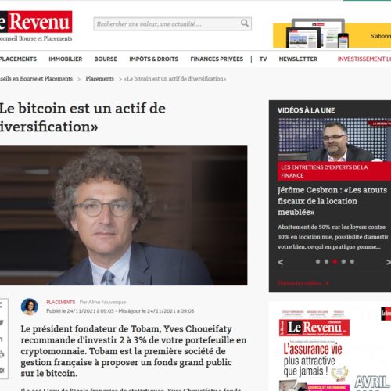Open Impôts & Droits section
Image resolution: width=391 pixels, height=391 pixels.
[x=154, y=59]
